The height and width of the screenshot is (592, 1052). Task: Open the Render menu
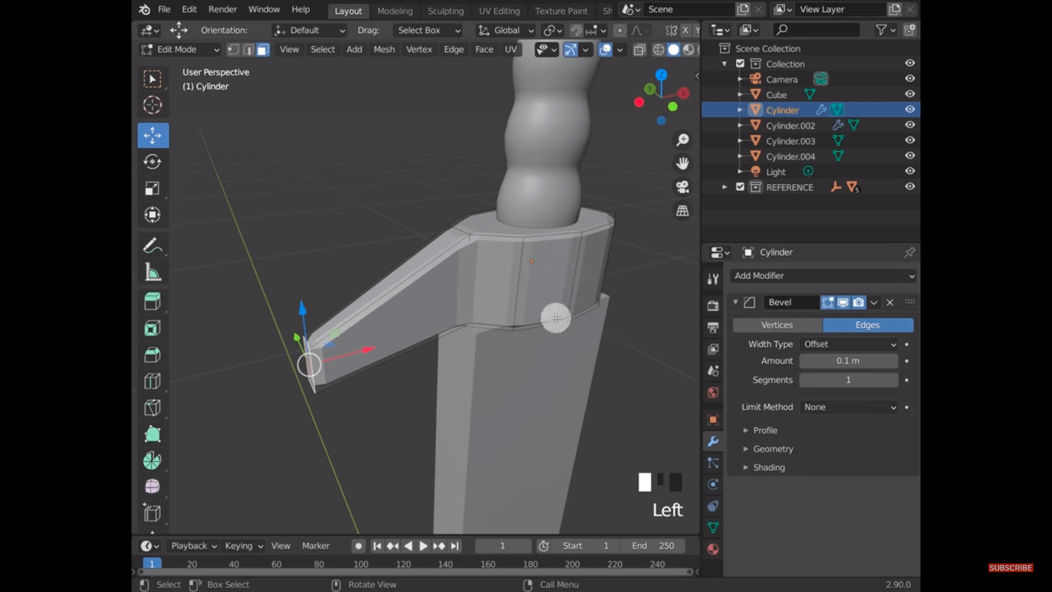pos(222,9)
